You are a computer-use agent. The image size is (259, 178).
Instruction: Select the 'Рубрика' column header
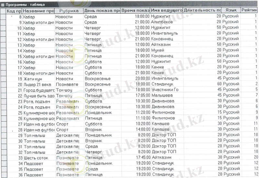click(69, 11)
